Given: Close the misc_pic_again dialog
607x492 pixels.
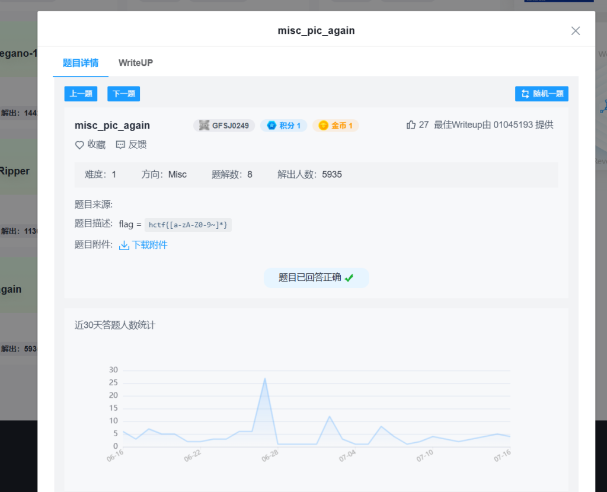Looking at the screenshot, I should (575, 31).
